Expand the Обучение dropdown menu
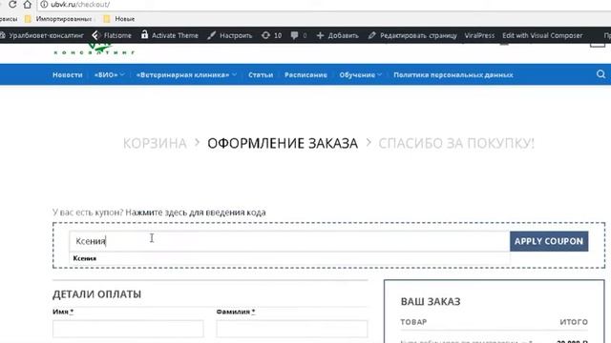Image resolution: width=611 pixels, height=343 pixels. click(x=361, y=74)
